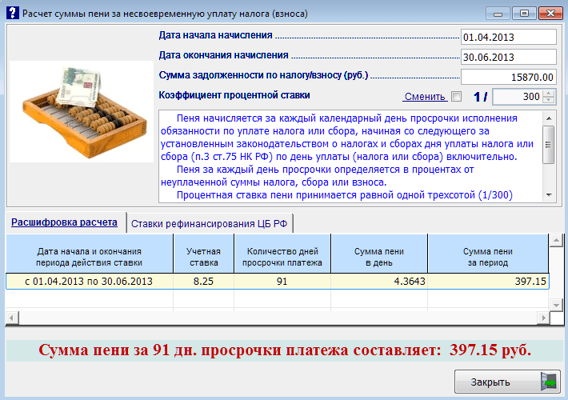
Task: Click the table horizontal scrollbar left arrow
Action: (x=11, y=318)
